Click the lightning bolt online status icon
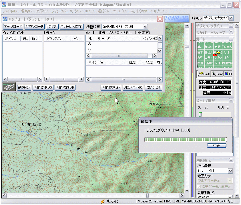The height and width of the screenshot is (205, 241). pyautogui.click(x=103, y=201)
